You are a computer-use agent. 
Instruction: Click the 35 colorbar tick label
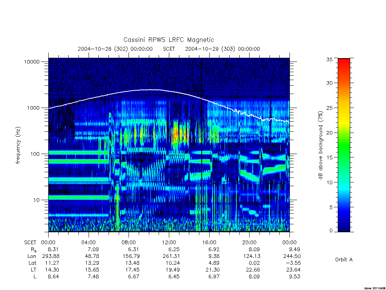[x=329, y=59]
